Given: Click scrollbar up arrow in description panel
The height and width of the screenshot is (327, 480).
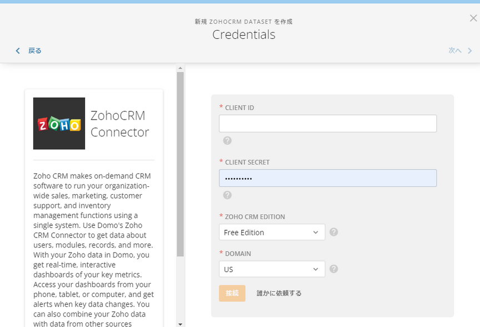Looking at the screenshot, I should pos(181,68).
